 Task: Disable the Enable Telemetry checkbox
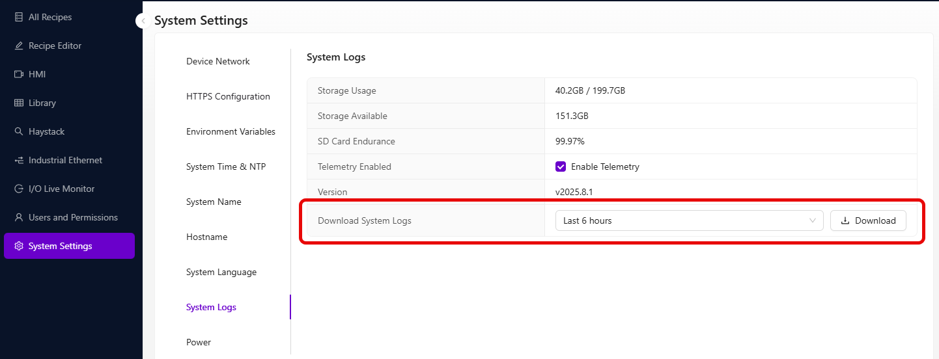click(x=561, y=166)
